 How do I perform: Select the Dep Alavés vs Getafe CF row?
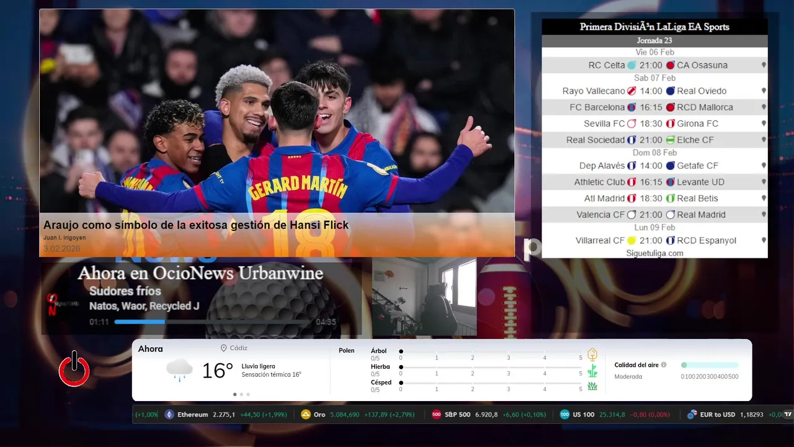(654, 166)
